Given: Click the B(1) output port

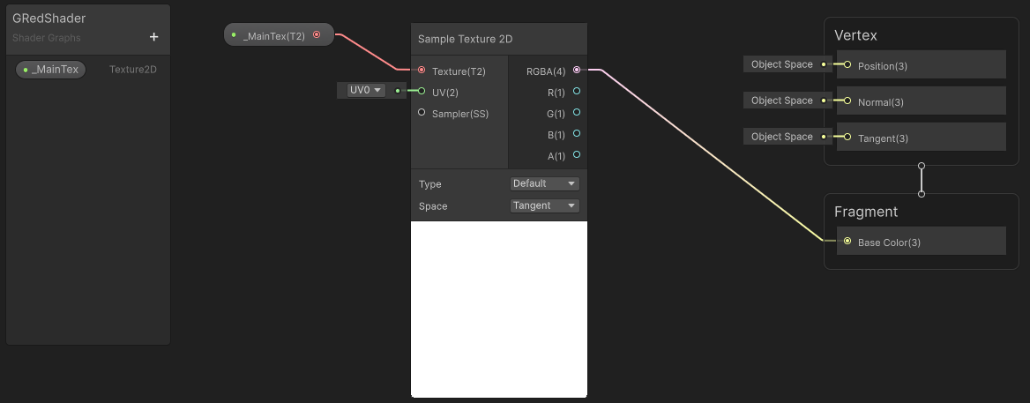Looking at the screenshot, I should click(x=577, y=134).
